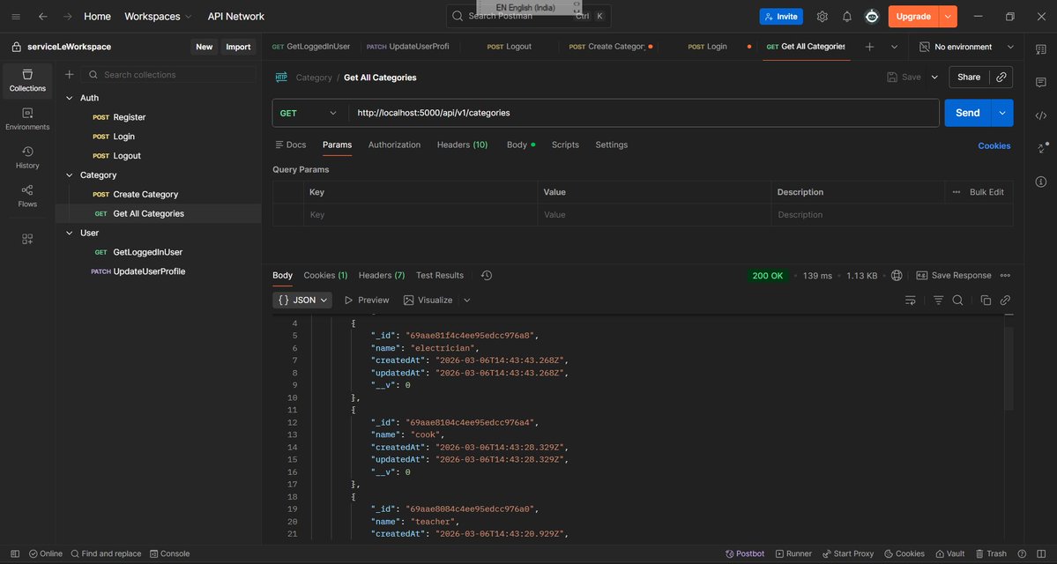Open the Vault in the status bar

(x=949, y=554)
